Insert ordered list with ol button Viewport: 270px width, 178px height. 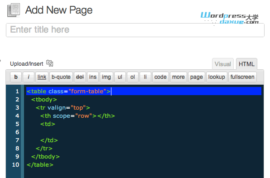click(x=133, y=77)
